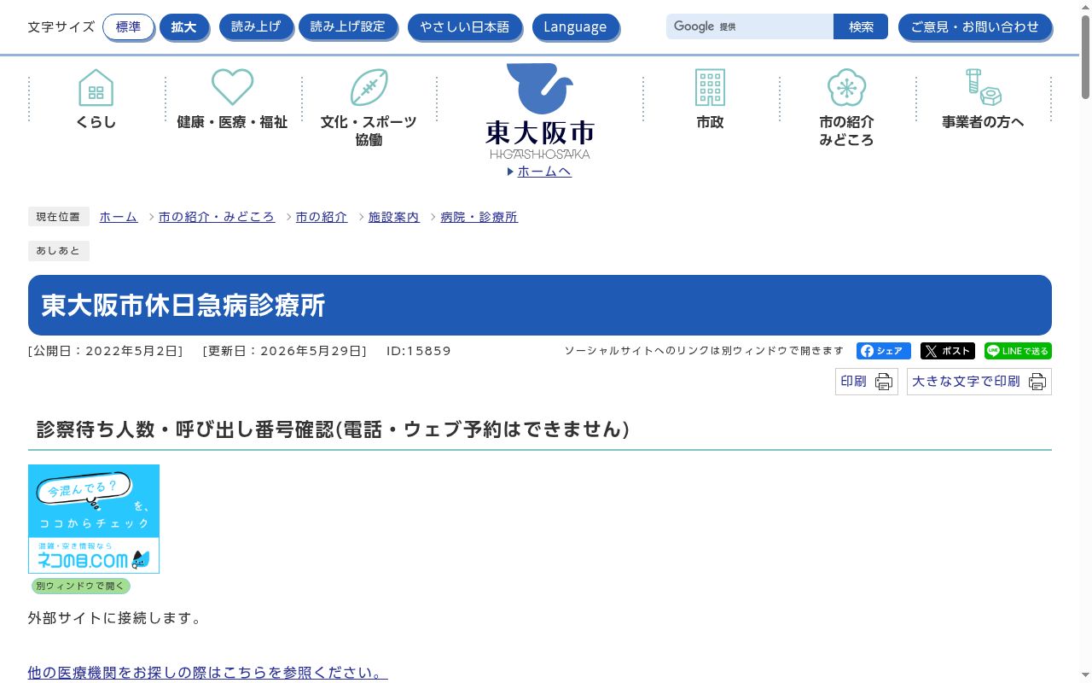Viewport: 1092px width, 683px height.
Task: Focus the Google search field
Action: [x=750, y=26]
